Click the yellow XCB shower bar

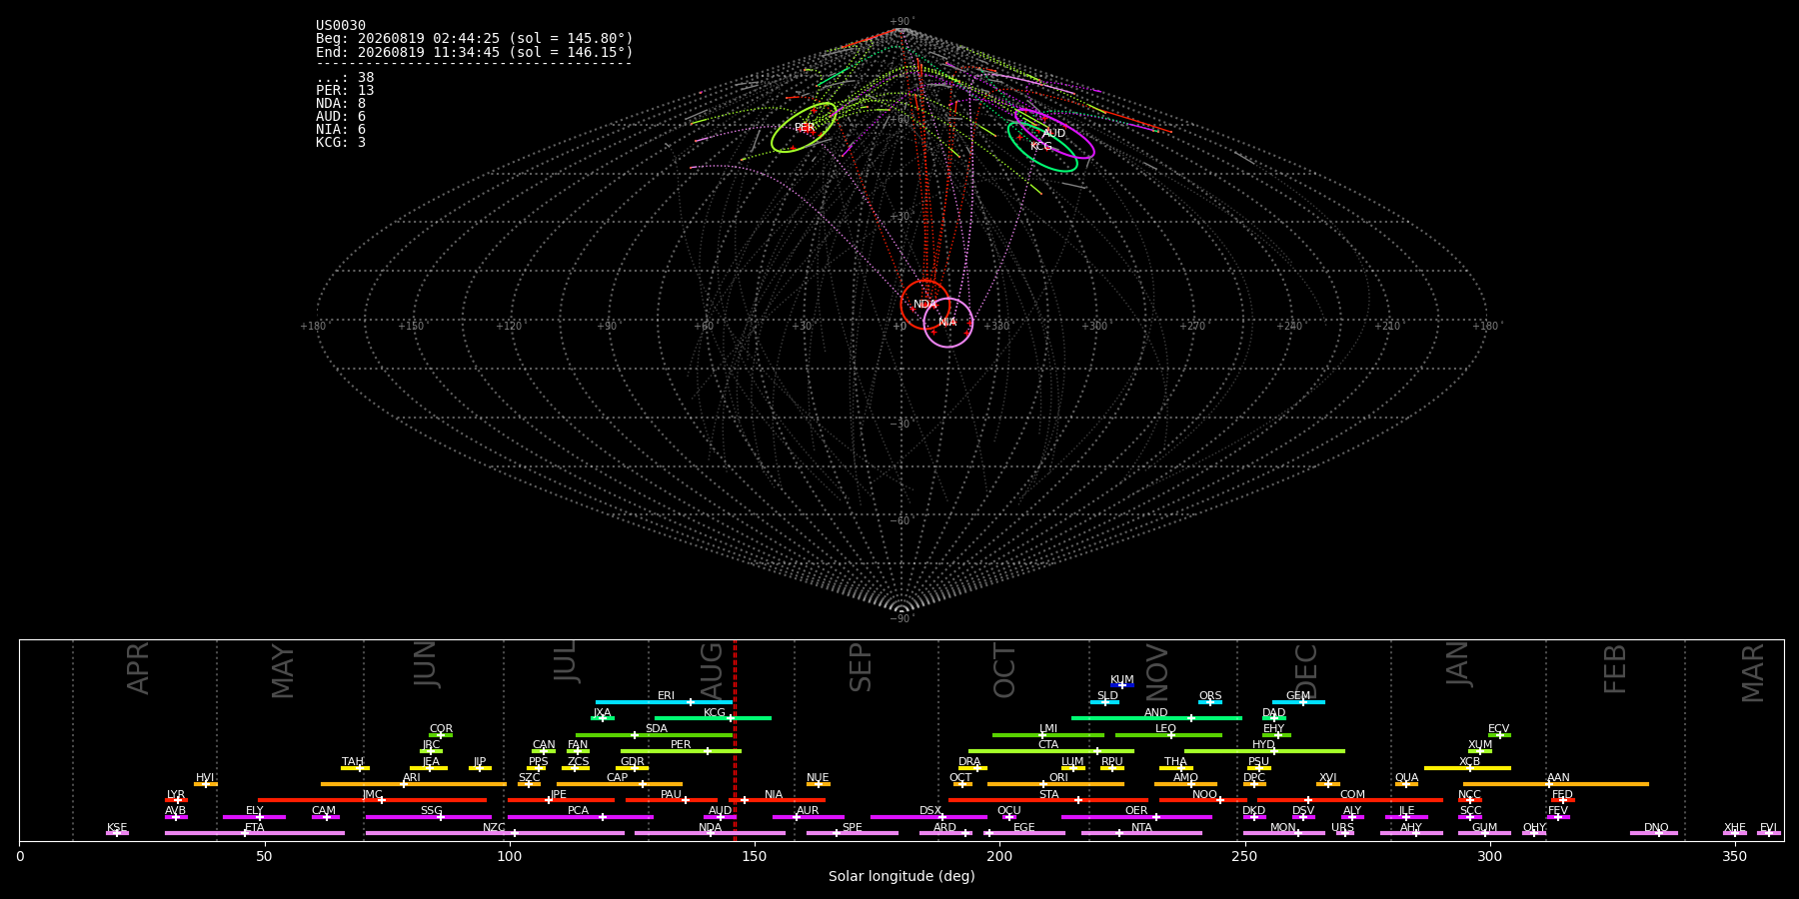click(x=1467, y=768)
